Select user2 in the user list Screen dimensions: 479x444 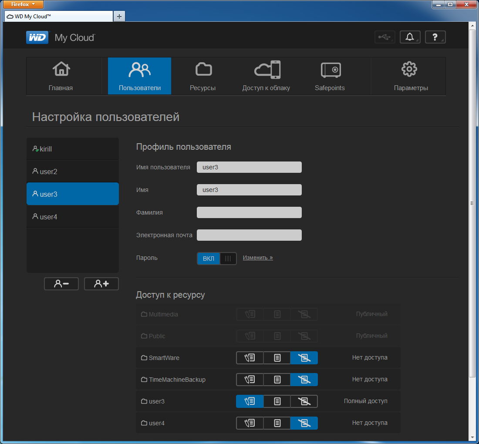point(73,172)
